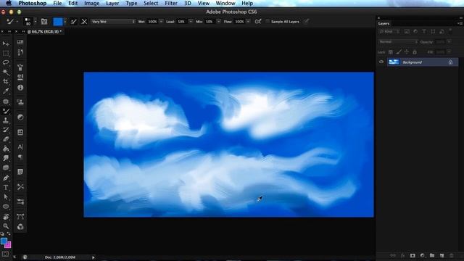The width and height of the screenshot is (464, 261).
Task: Toggle lock position
Action: pyautogui.click(x=407, y=52)
